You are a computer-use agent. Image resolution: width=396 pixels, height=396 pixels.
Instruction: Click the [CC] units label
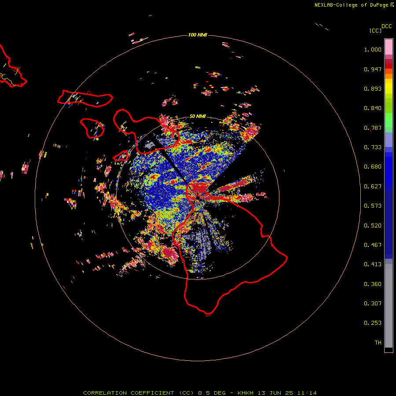(x=376, y=30)
